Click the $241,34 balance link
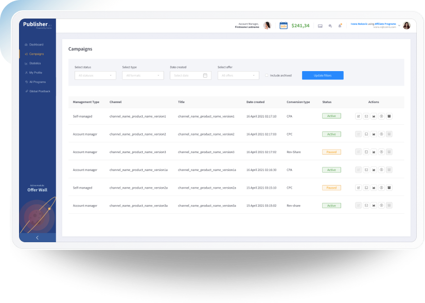 pos(300,25)
